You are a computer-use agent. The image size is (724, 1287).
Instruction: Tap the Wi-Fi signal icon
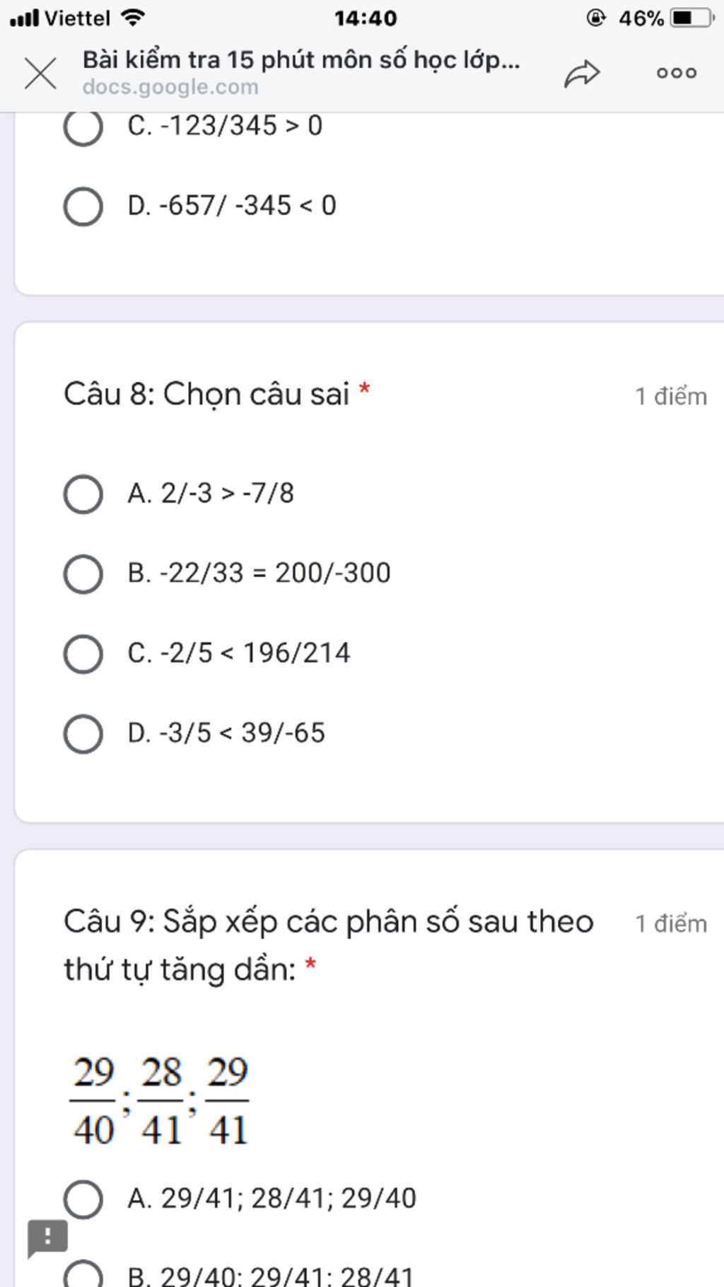132,17
